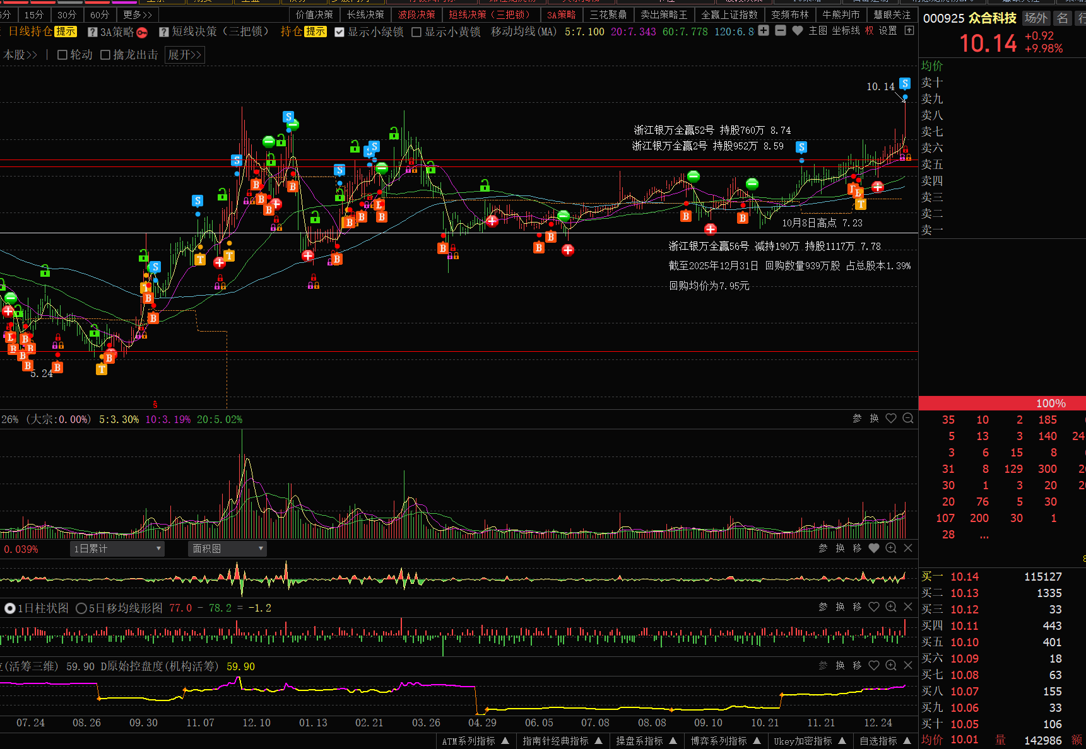Image resolution: width=1086 pixels, height=749 pixels.
Task: Enable the 轮动 checkbox
Action: pos(62,55)
